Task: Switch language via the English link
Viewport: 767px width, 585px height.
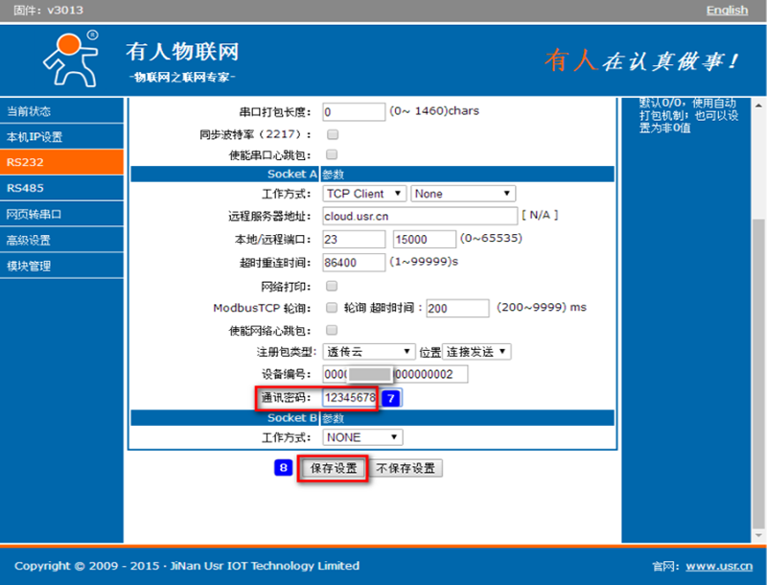Action: pyautogui.click(x=727, y=11)
